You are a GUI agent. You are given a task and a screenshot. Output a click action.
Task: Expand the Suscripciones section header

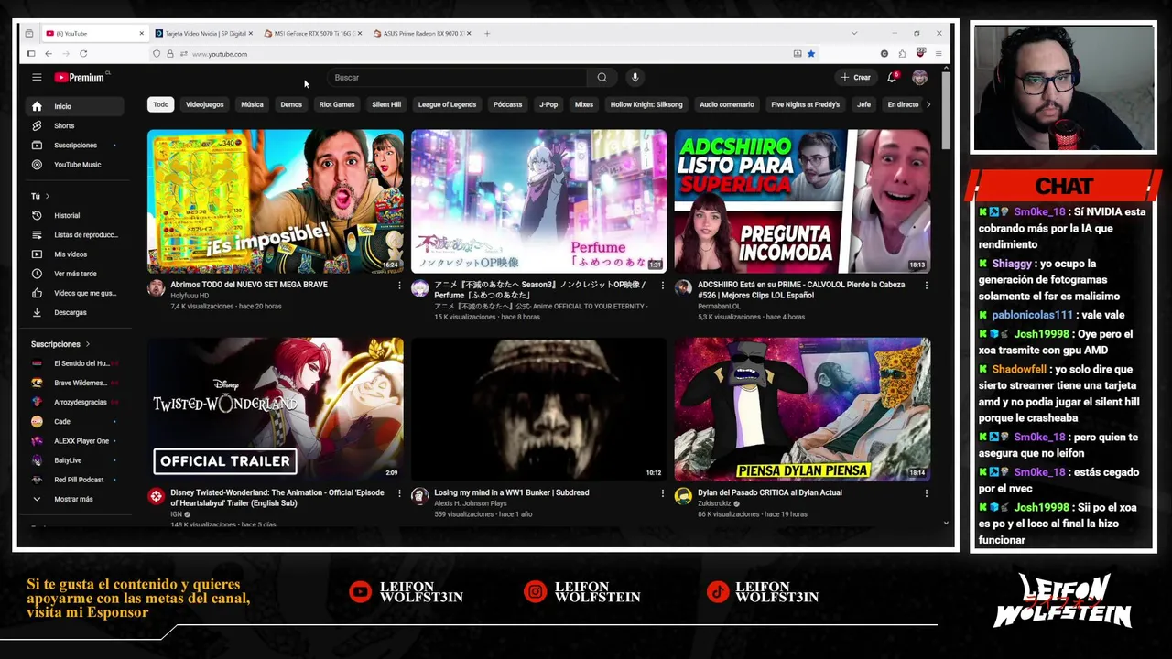[60, 344]
